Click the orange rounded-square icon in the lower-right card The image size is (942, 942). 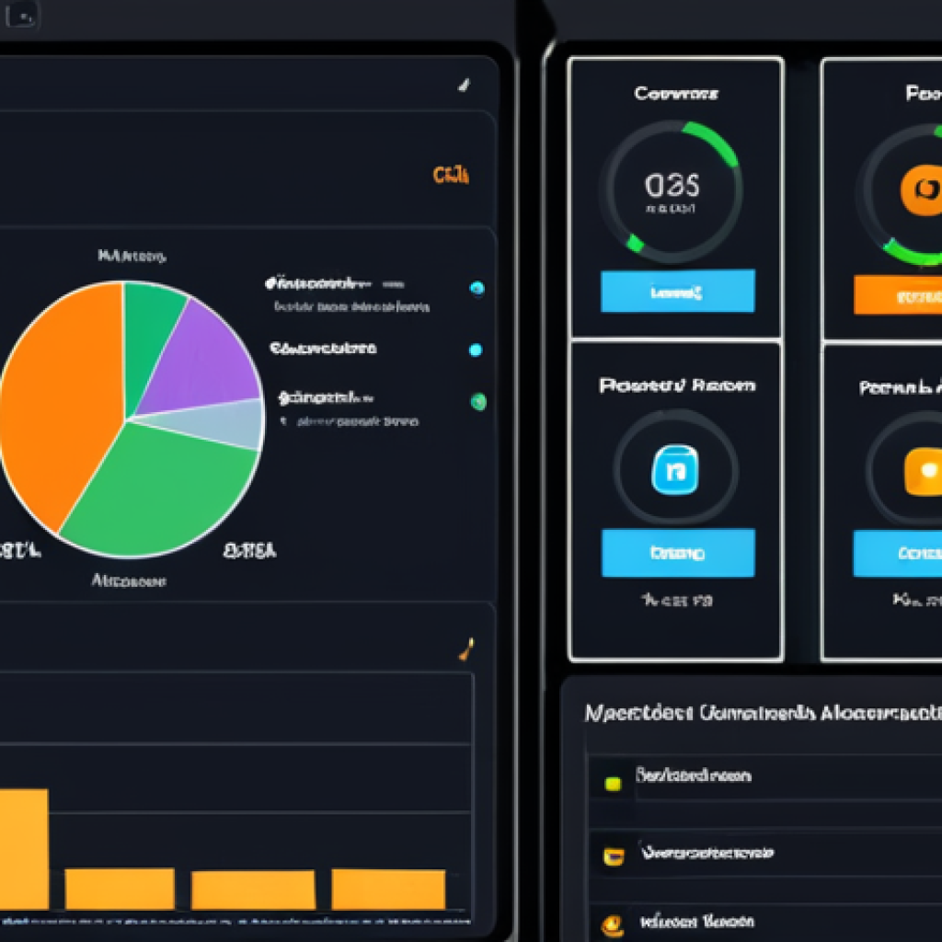click(x=924, y=472)
